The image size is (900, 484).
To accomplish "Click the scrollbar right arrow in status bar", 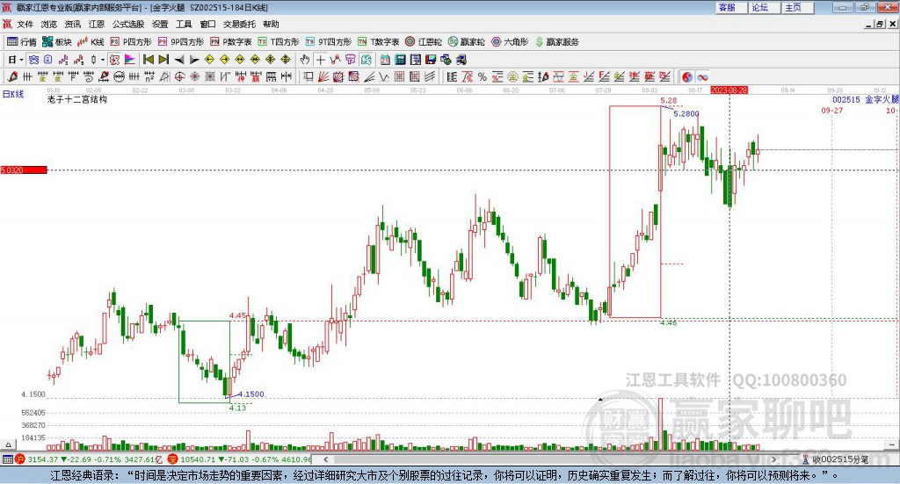I will click(773, 459).
